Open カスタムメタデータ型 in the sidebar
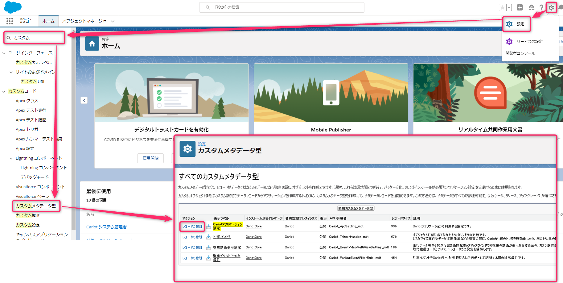The height and width of the screenshot is (283, 563). tap(36, 206)
